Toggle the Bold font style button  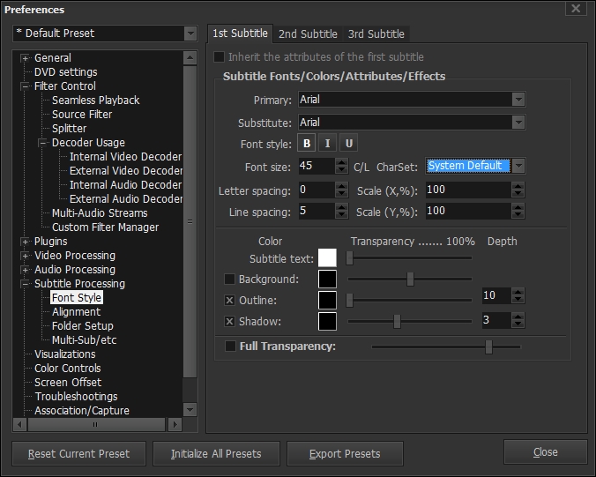pos(308,144)
